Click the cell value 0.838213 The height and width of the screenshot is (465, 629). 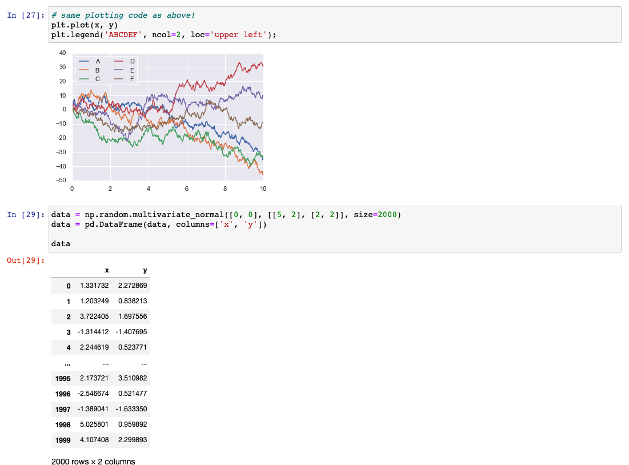tap(133, 301)
